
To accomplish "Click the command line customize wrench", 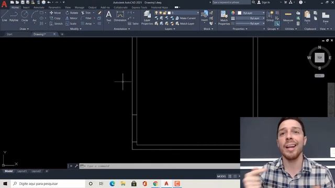I will click(76, 166).
